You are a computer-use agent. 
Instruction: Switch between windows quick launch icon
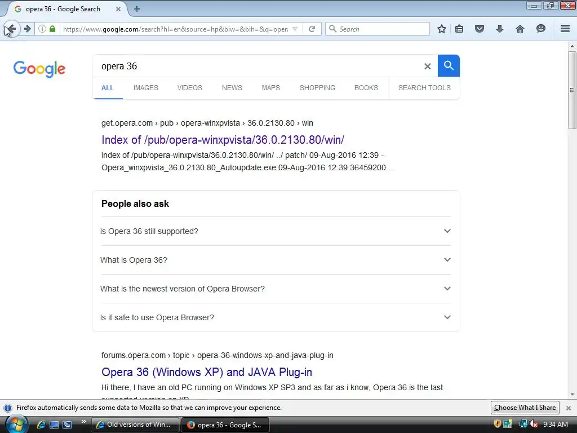tap(67, 425)
